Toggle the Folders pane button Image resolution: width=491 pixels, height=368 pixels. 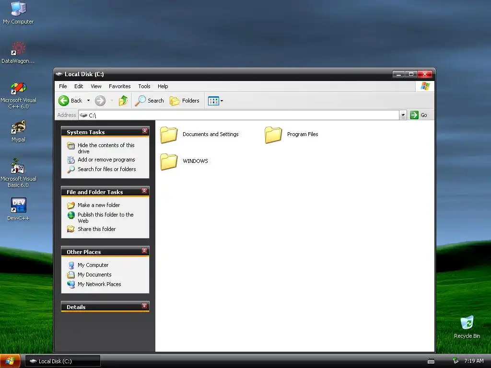[x=185, y=101]
